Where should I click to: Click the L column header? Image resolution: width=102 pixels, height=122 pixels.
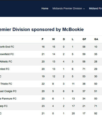tap(73, 39)
